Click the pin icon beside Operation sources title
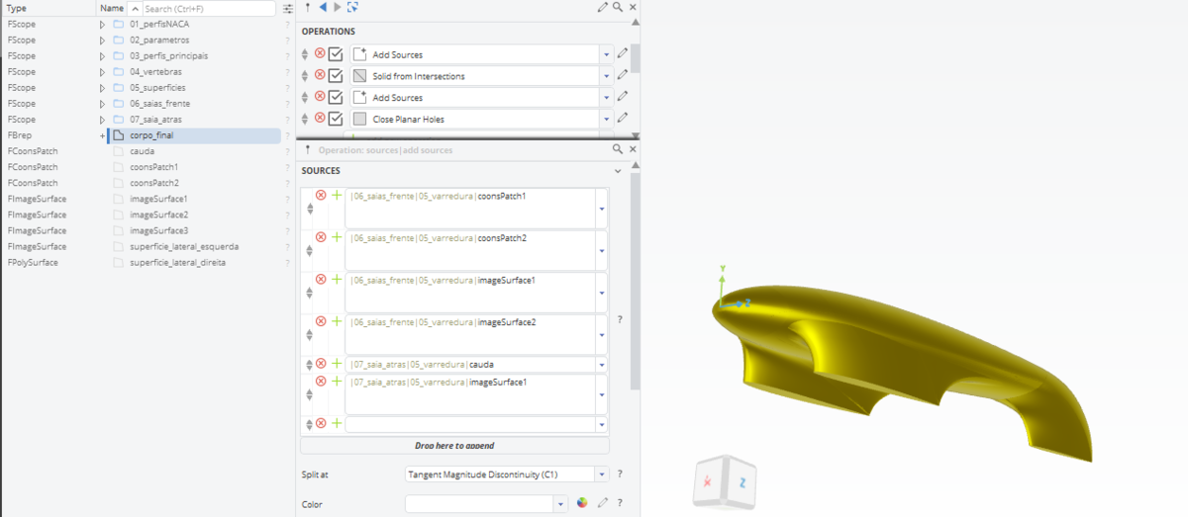 point(308,149)
